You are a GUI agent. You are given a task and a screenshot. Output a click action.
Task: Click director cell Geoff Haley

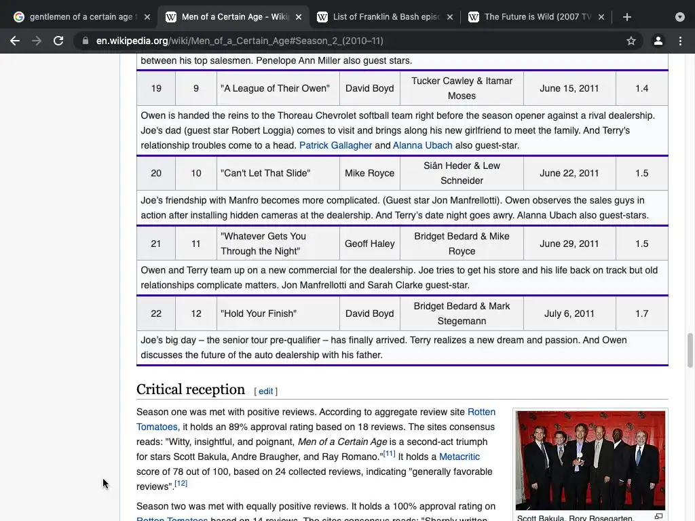[x=370, y=244]
